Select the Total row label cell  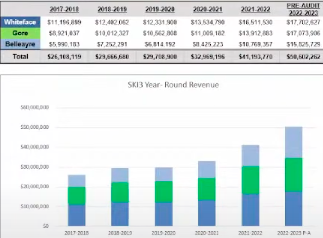pyautogui.click(x=21, y=57)
